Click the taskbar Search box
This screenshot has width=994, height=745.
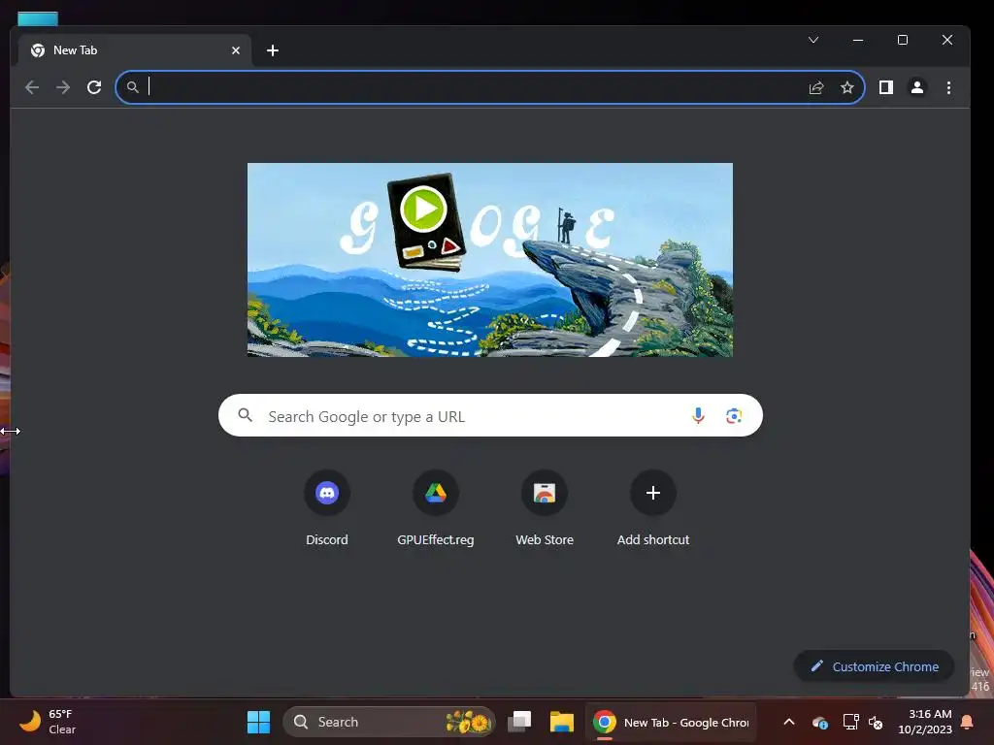coord(388,722)
